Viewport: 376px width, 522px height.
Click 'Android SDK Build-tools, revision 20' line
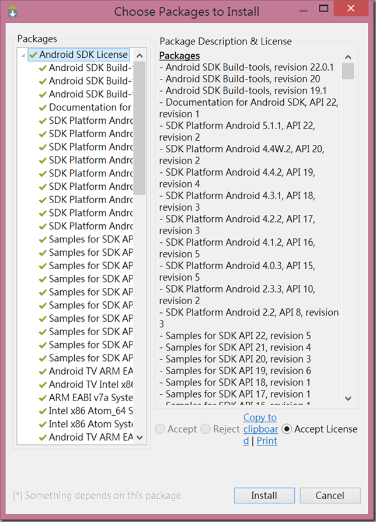[x=239, y=79]
